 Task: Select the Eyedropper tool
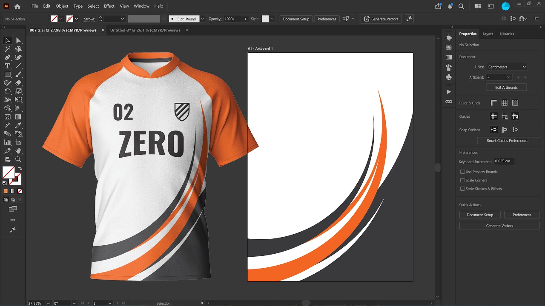(18, 125)
